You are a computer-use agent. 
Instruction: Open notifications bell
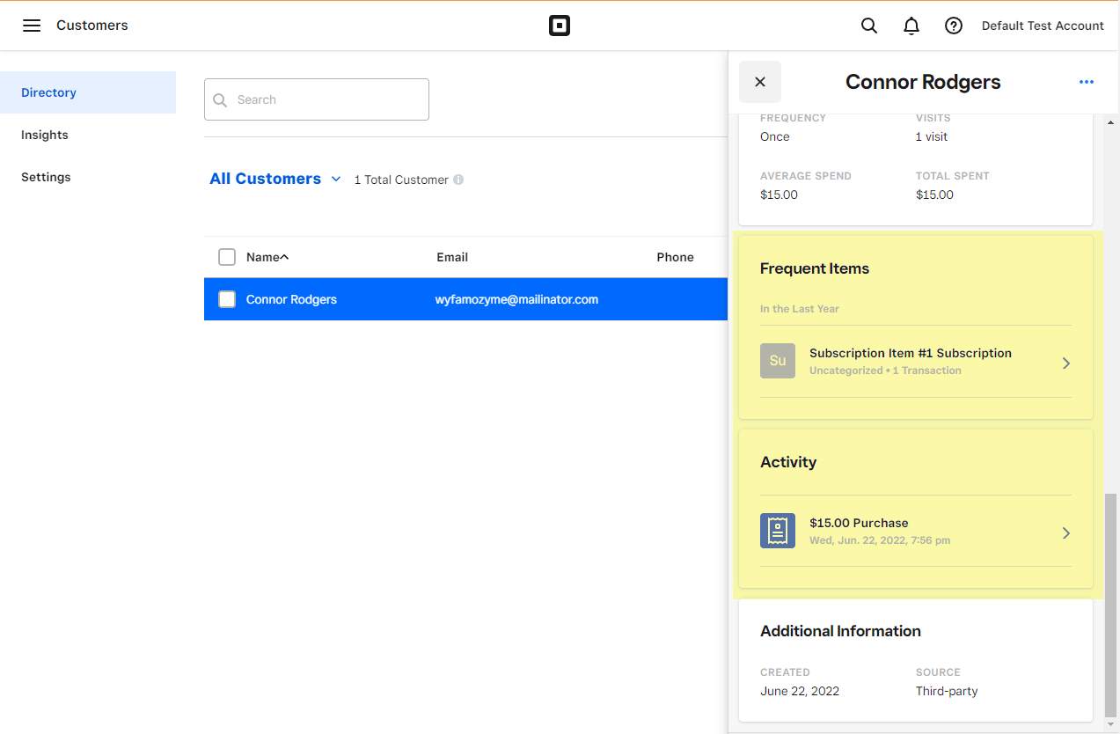911,26
